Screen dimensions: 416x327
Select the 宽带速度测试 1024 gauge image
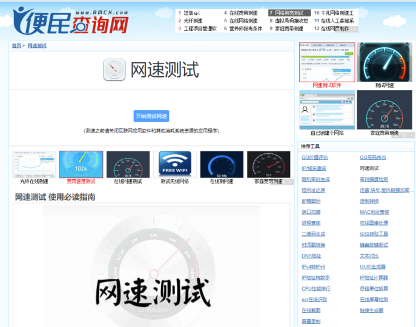81,164
